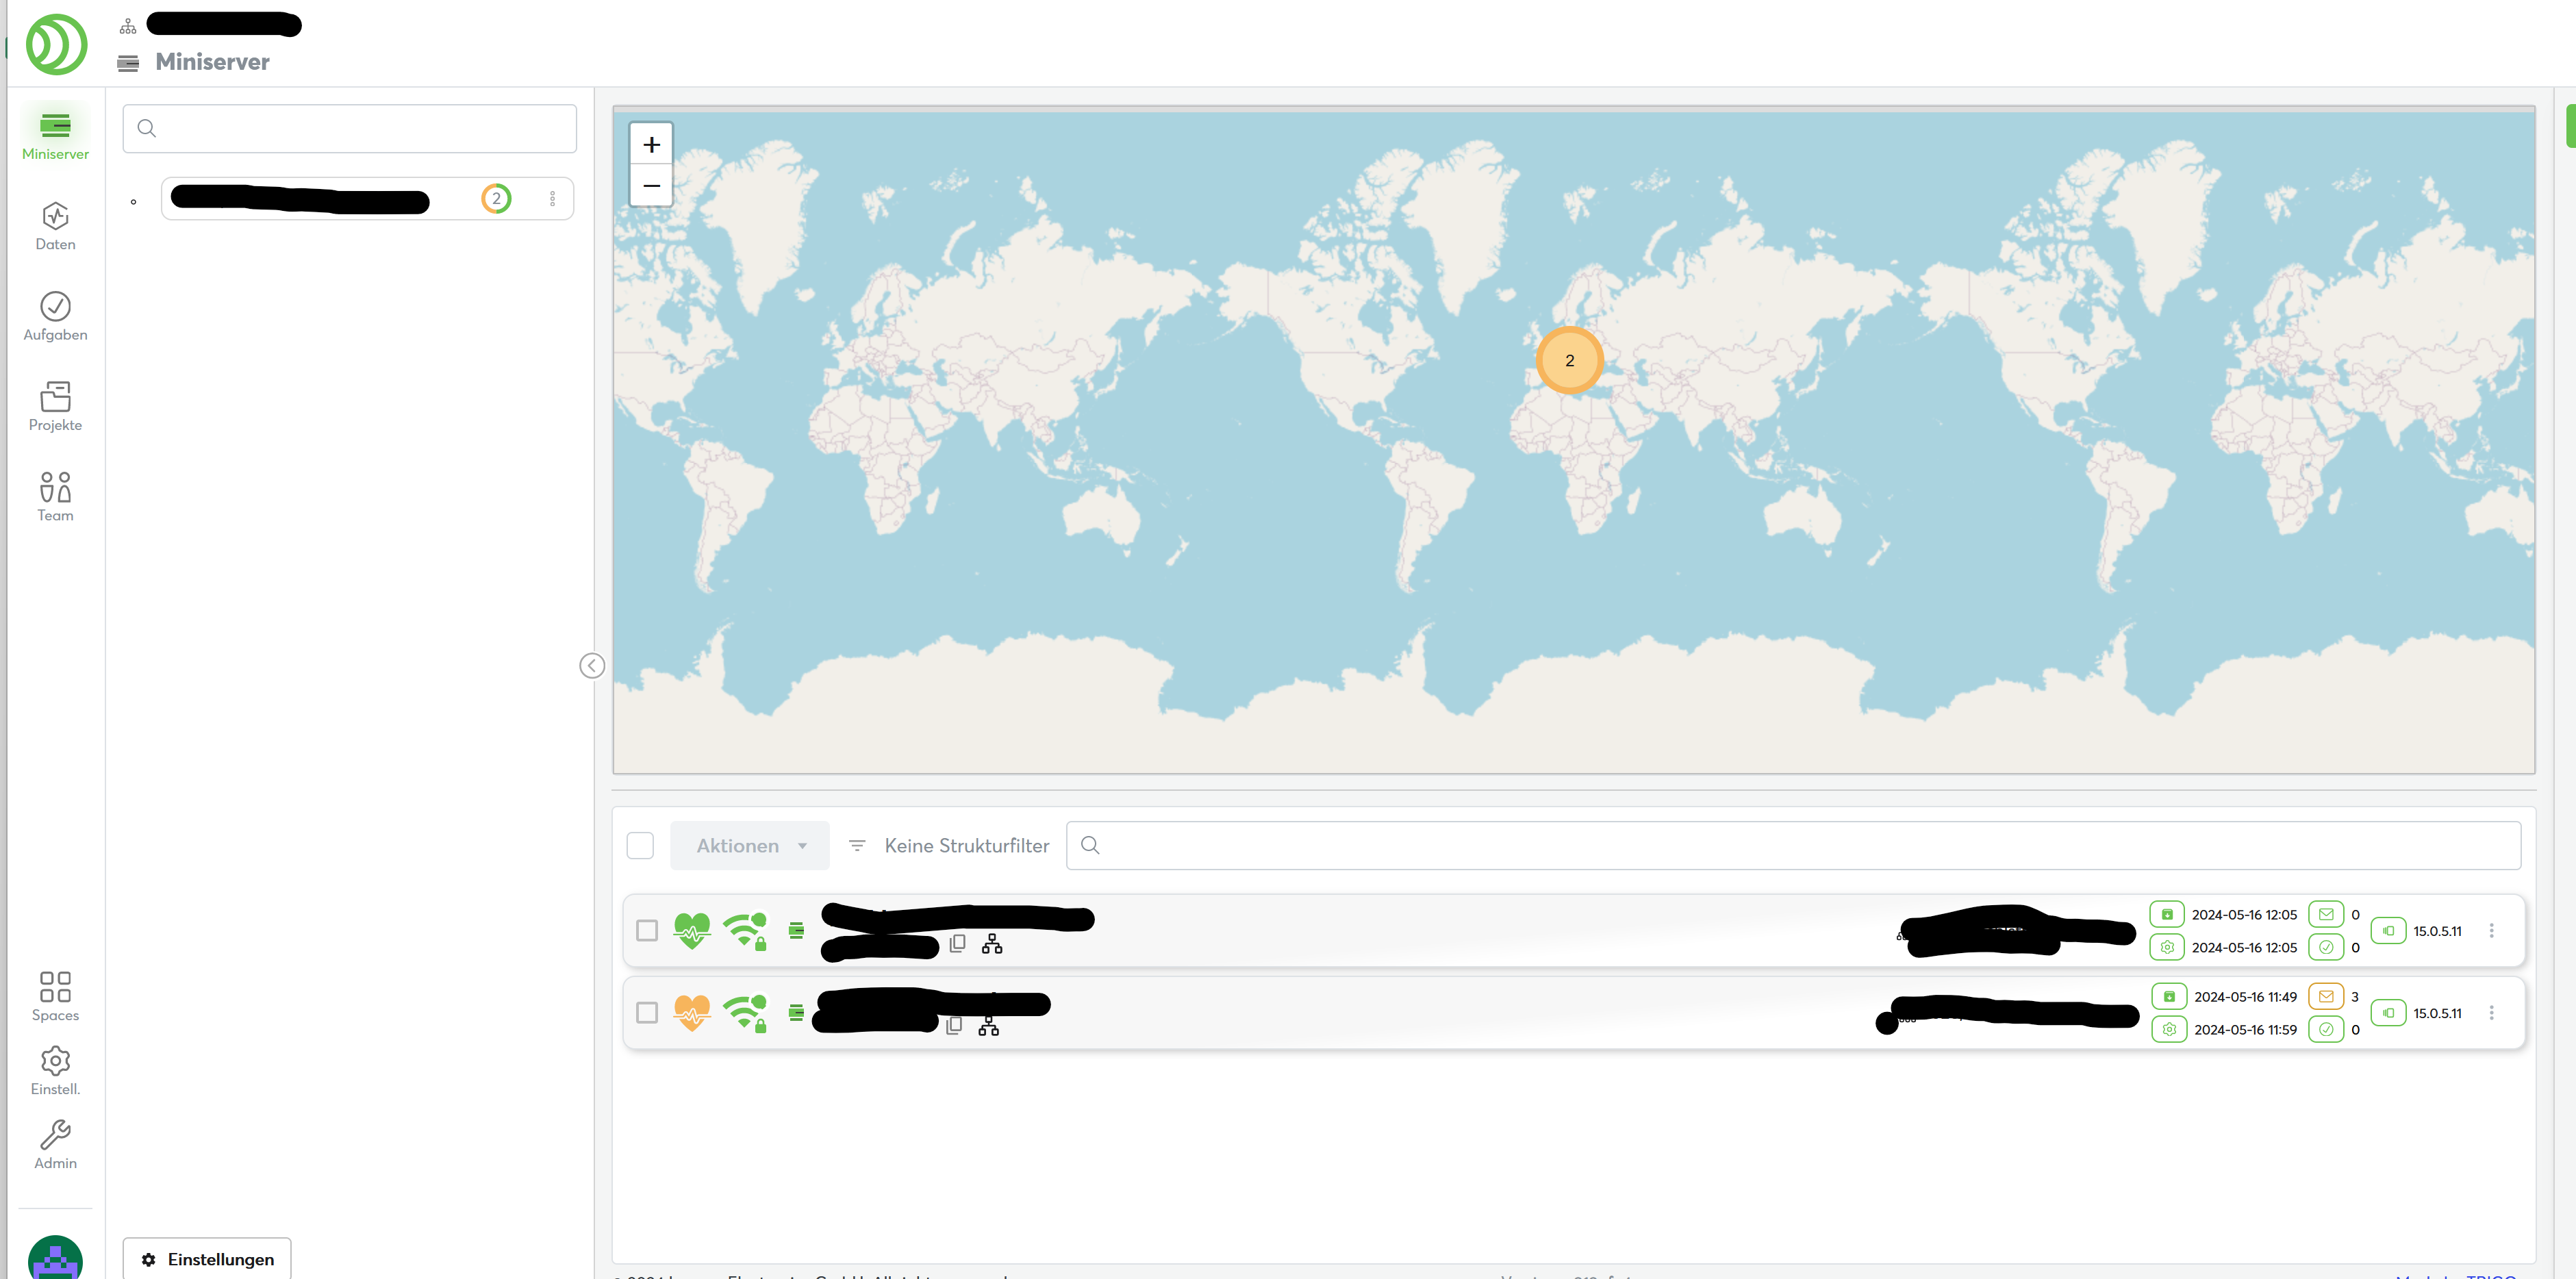
Task: Click the orange map cluster marker 2
Action: click(x=1569, y=360)
